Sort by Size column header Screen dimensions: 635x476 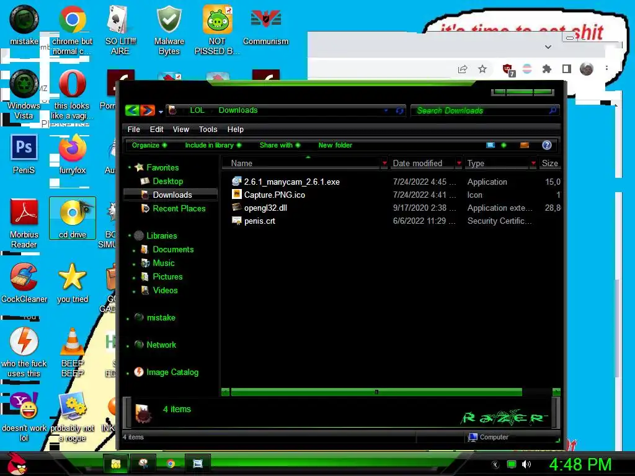point(549,163)
